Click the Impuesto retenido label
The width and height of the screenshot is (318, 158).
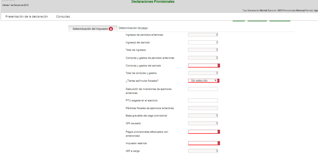click(136, 143)
